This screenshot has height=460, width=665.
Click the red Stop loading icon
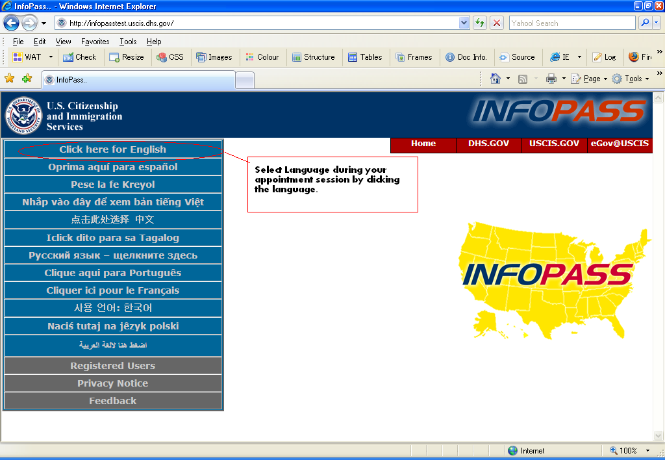click(x=497, y=23)
